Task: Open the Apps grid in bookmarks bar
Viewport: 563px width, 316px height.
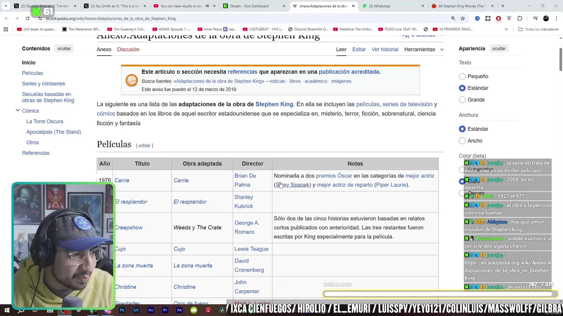Action: [x=6, y=29]
